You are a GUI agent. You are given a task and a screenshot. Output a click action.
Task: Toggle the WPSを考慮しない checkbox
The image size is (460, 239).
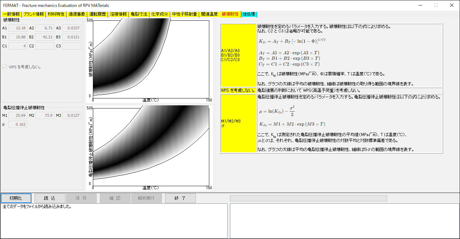[x=5, y=67]
